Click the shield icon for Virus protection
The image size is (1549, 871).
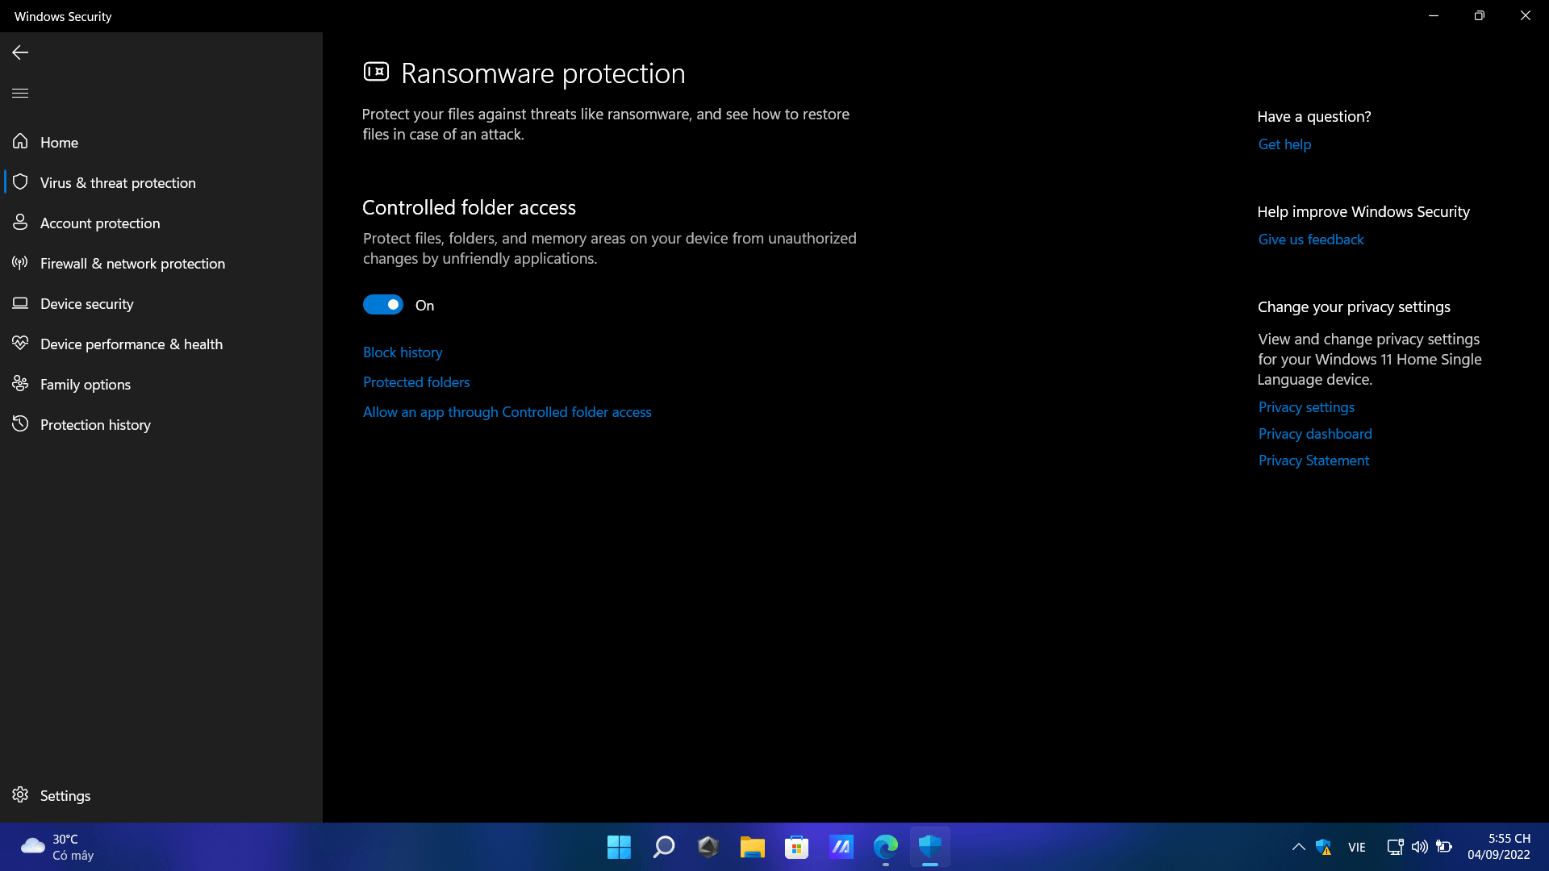click(x=20, y=181)
